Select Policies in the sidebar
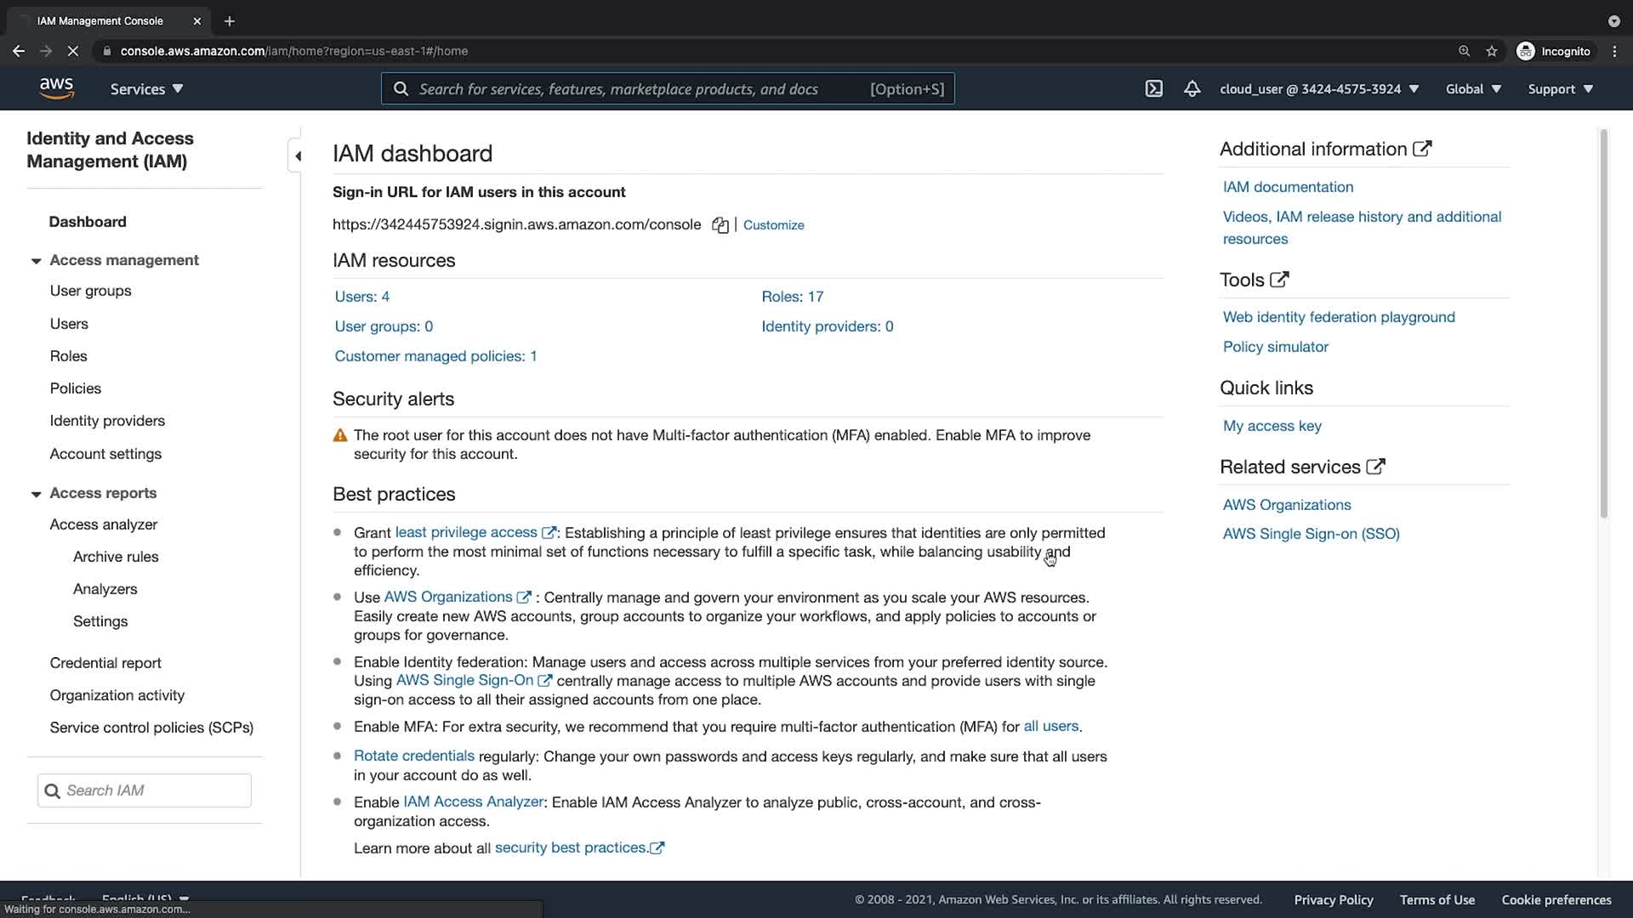1633x918 pixels. (75, 388)
